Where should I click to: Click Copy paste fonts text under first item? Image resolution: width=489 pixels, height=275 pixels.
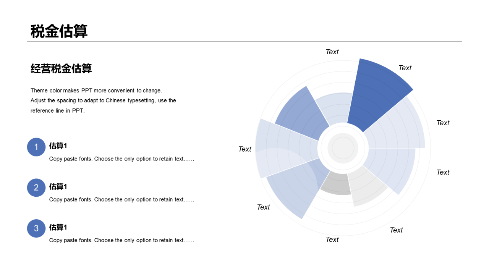coord(121,159)
